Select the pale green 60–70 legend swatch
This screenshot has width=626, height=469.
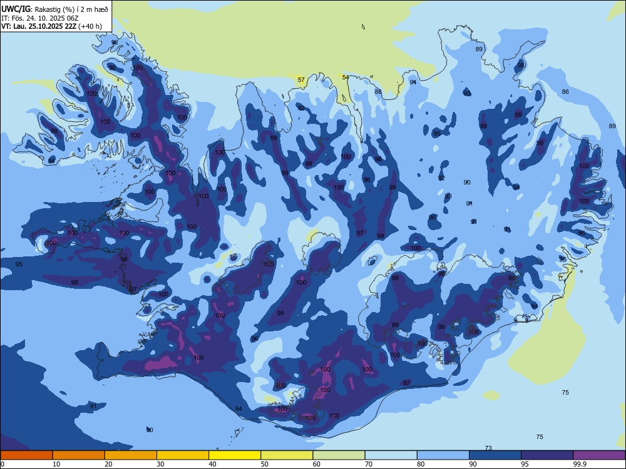pyautogui.click(x=339, y=455)
